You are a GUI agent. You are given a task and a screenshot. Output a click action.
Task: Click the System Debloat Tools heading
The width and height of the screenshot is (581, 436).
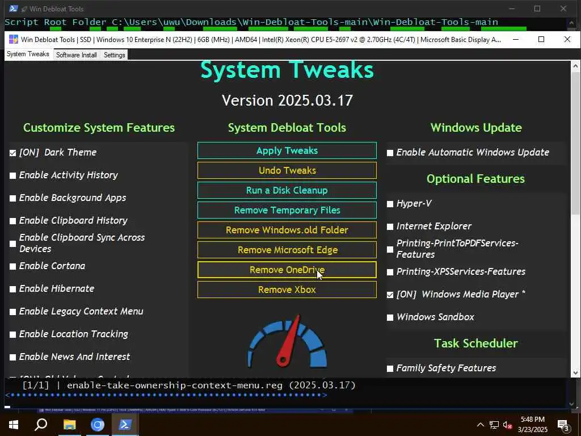[287, 128]
